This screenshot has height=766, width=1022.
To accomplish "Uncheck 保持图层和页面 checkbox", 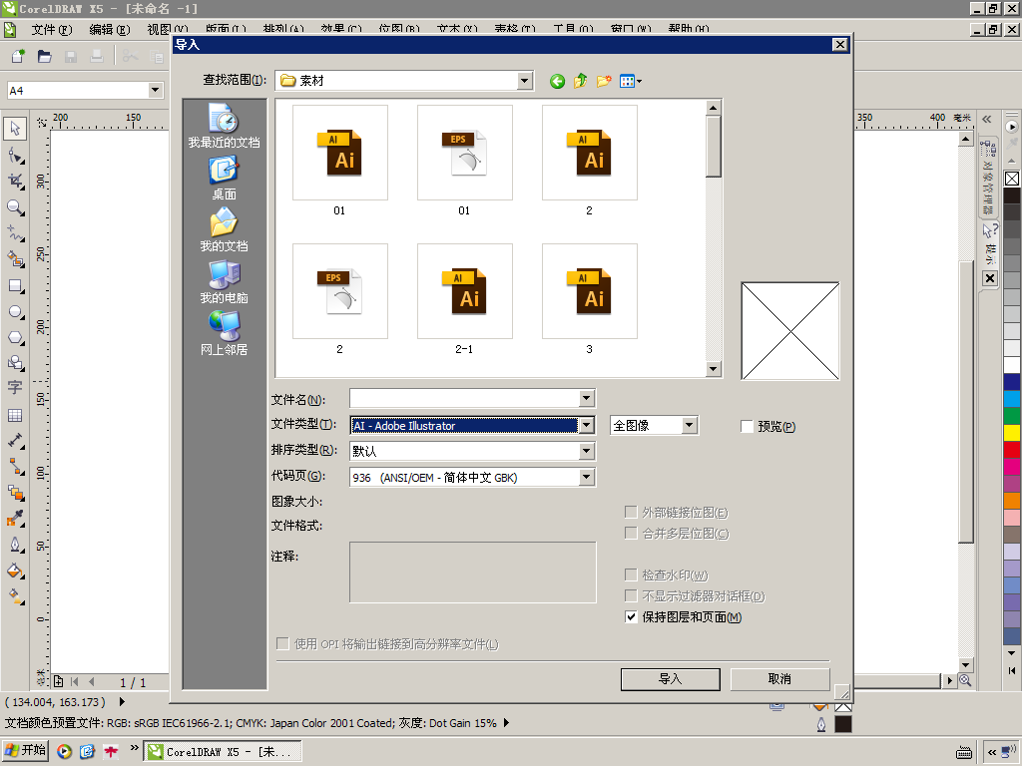I will [631, 616].
